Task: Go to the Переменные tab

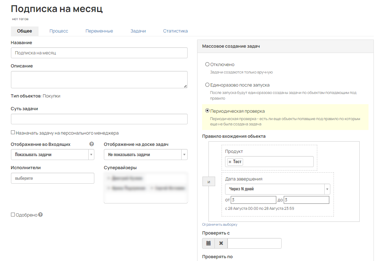Action: point(99,31)
